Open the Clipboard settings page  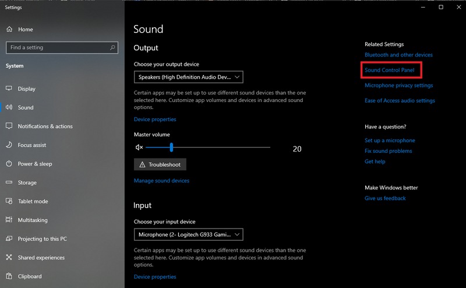point(30,276)
